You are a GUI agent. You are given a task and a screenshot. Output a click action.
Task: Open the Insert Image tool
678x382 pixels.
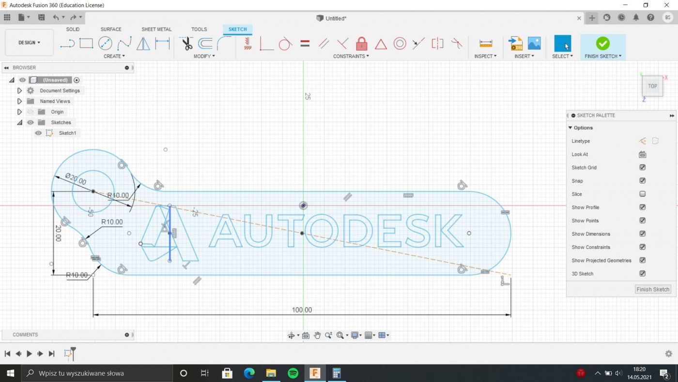click(534, 43)
